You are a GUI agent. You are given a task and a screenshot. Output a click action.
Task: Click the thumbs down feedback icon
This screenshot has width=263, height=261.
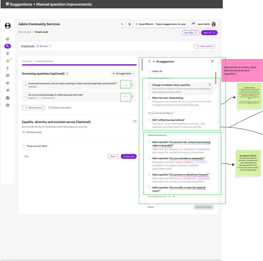[x=174, y=196]
